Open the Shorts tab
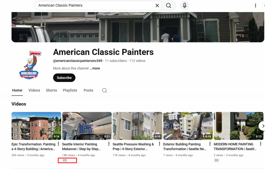This screenshot has height=169, width=265. 51,90
